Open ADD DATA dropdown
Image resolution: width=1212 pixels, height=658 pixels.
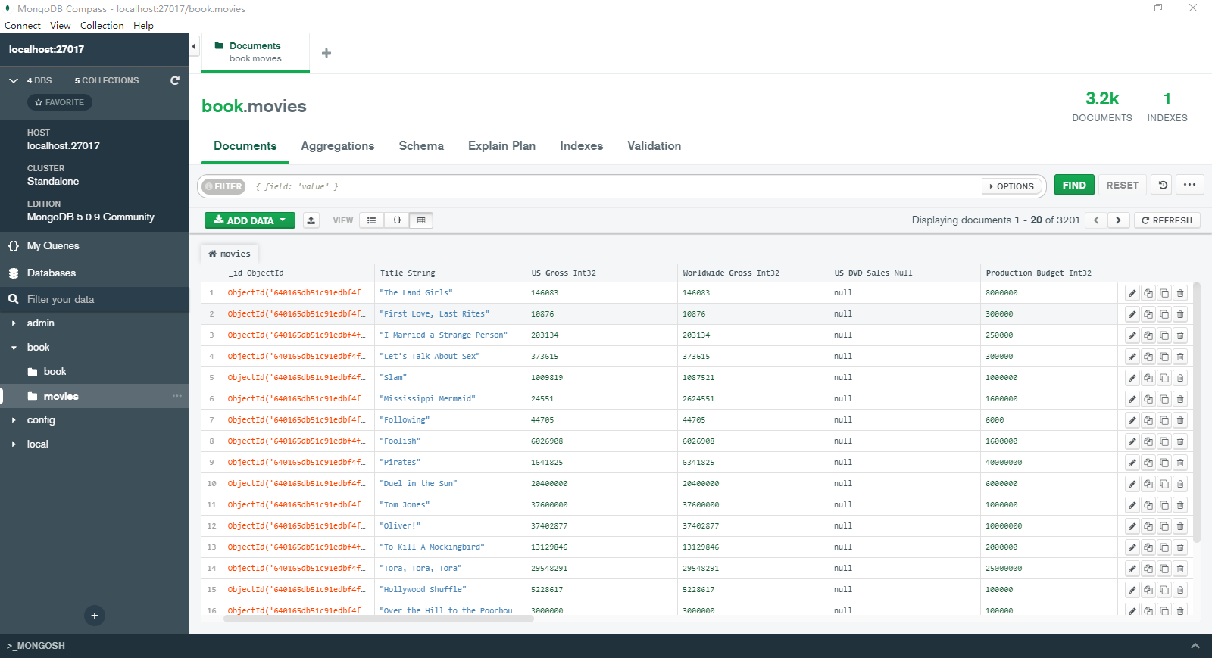pos(249,220)
